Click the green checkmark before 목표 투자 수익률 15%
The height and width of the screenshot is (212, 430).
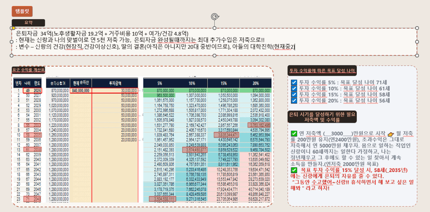pos(294,170)
